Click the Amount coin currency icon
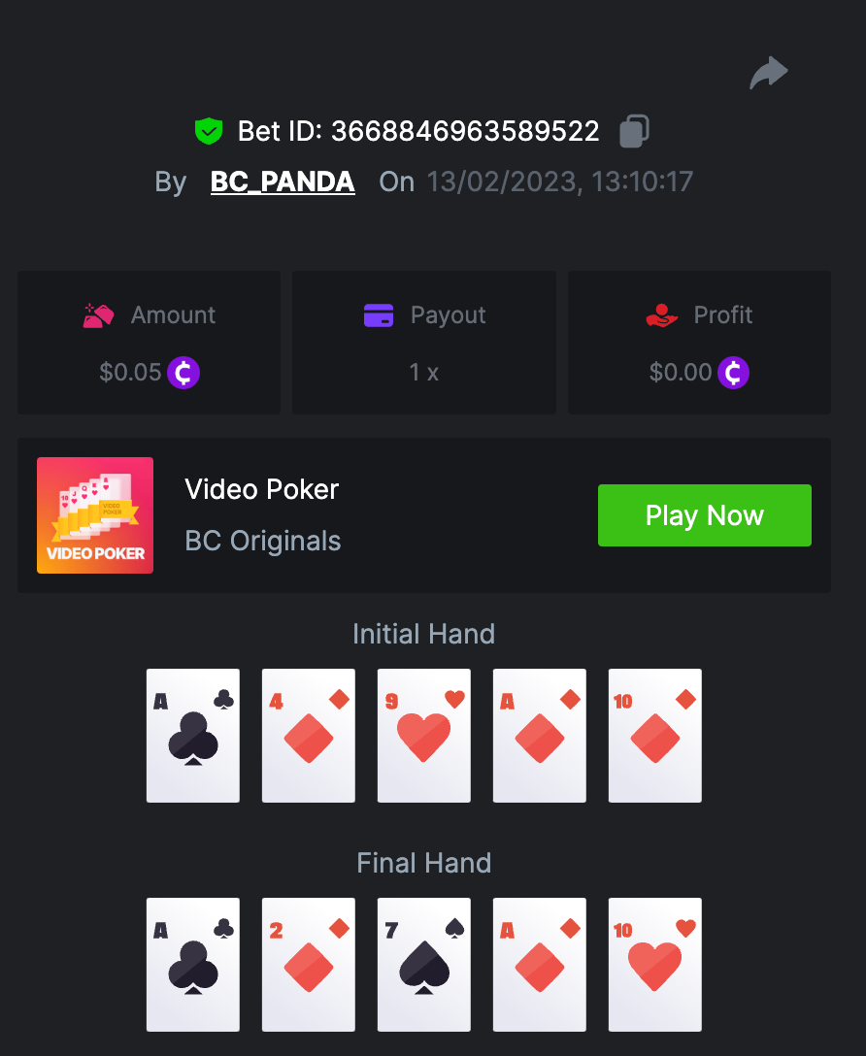 click(x=183, y=373)
